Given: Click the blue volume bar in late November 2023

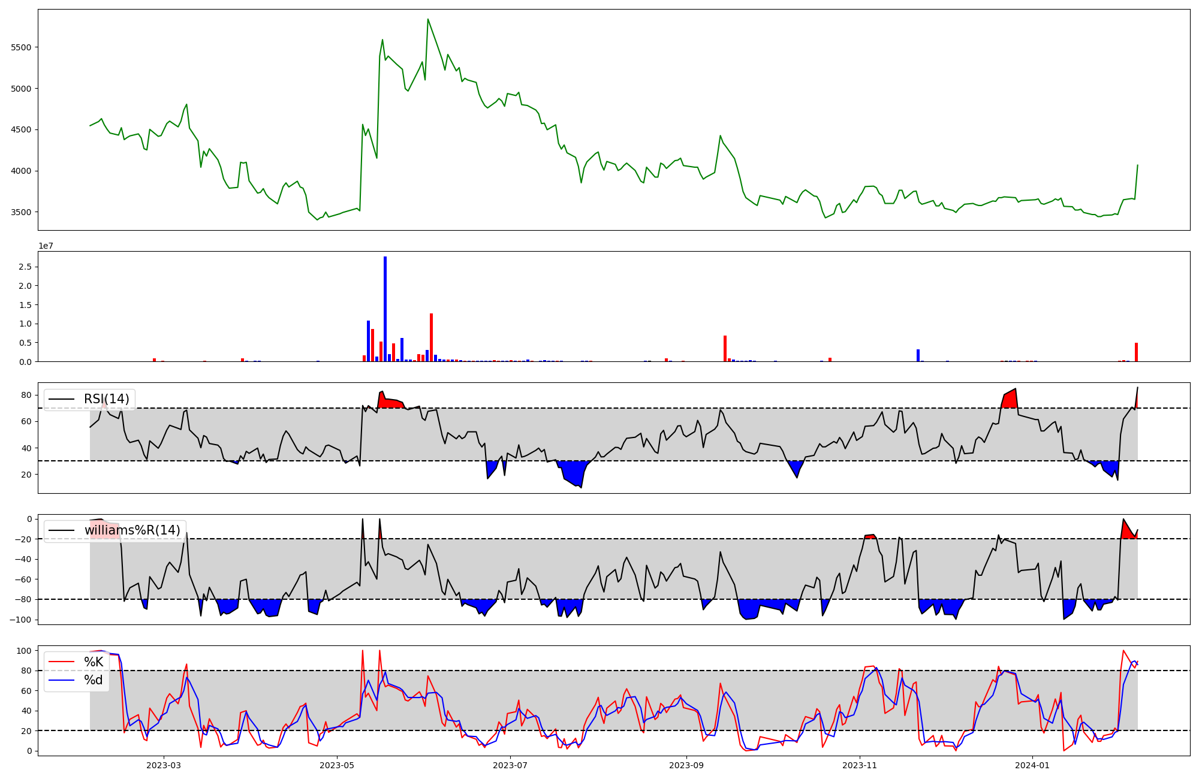Looking at the screenshot, I should pos(918,355).
